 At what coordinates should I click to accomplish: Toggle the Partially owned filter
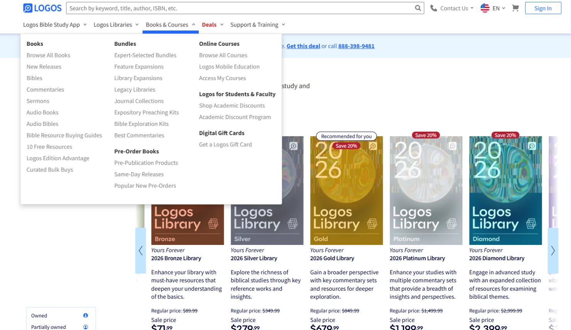point(48,327)
